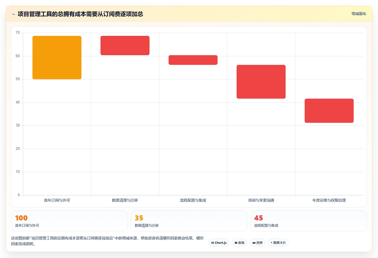Open the stat card showing 35

click(189, 221)
